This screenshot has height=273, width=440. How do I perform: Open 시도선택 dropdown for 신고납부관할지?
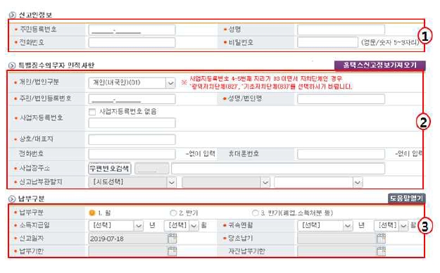(132, 182)
